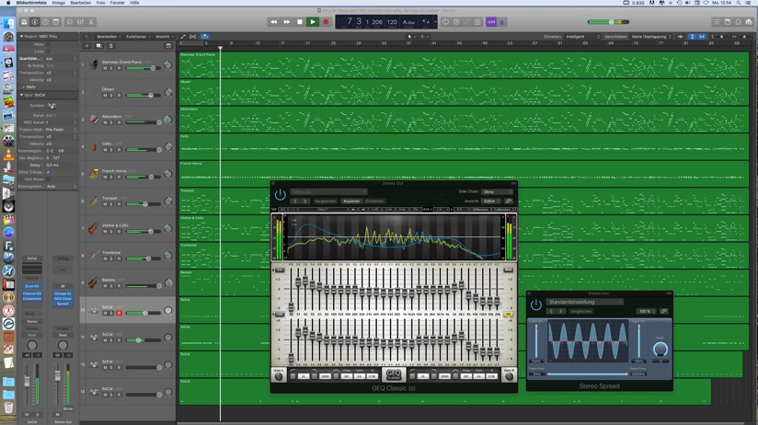Solo the French Horns track
This screenshot has width=758, height=425.
[111, 177]
